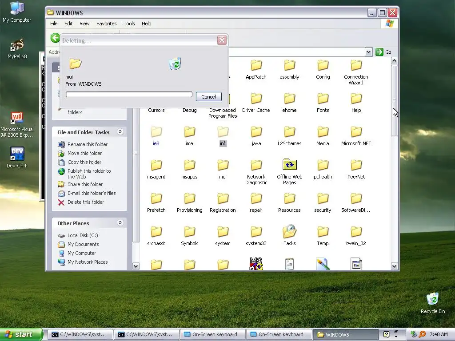This screenshot has height=341, width=455.
Task: Select the Help folder icon
Action: [356, 99]
